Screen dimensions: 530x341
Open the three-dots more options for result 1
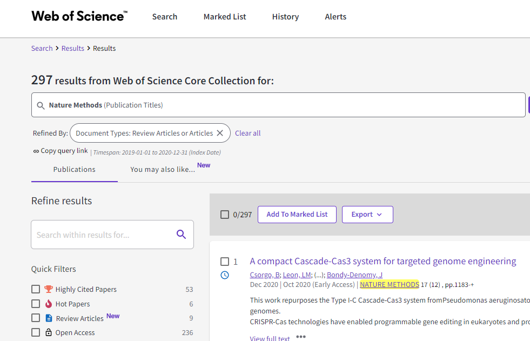tap(301, 337)
